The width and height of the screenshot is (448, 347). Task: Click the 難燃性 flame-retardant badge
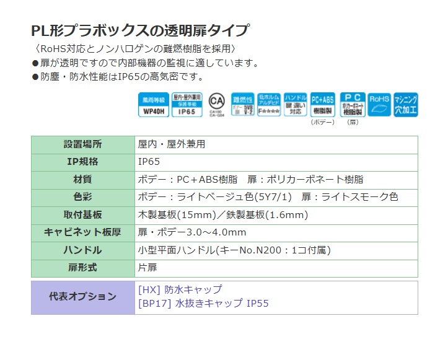(242, 104)
